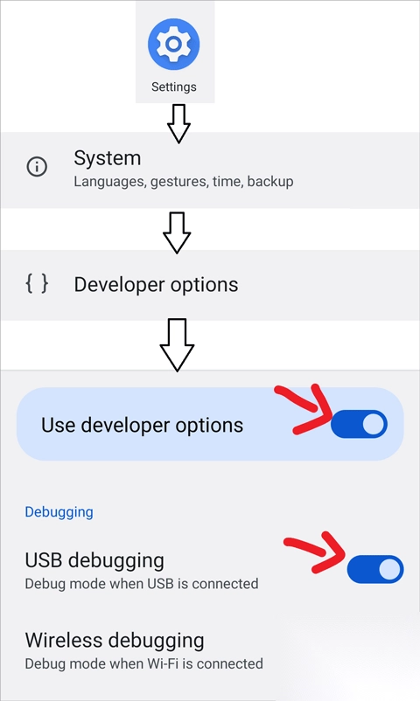The width and height of the screenshot is (420, 701).
Task: Tap the Settings label under the gear
Action: (174, 87)
